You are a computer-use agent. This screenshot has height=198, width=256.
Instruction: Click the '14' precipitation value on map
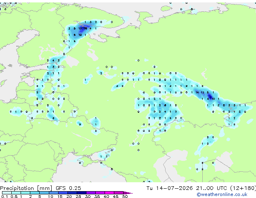coord(197,93)
